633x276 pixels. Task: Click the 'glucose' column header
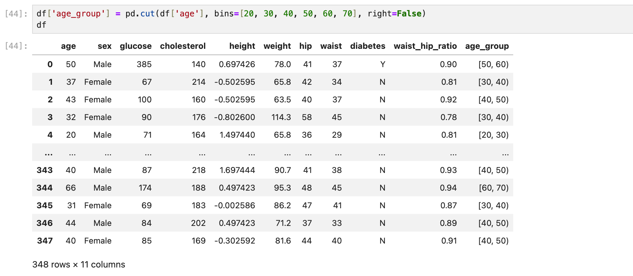tap(136, 46)
